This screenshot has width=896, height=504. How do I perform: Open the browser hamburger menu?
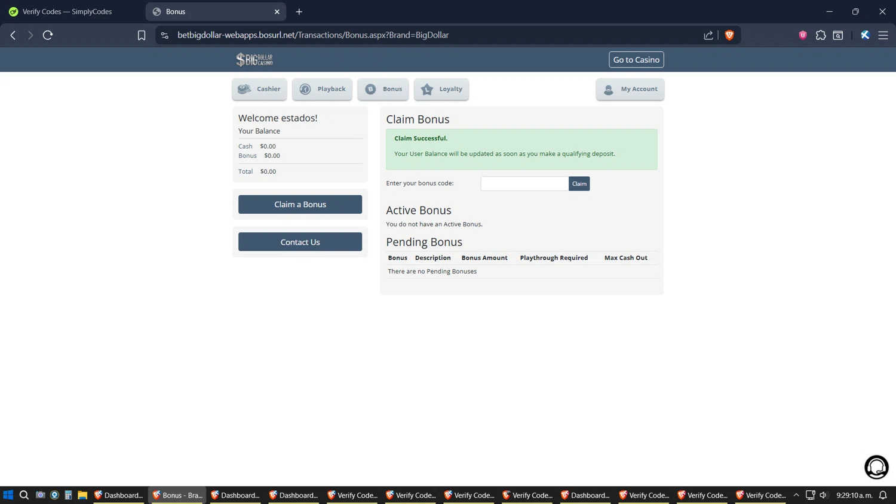click(x=883, y=35)
